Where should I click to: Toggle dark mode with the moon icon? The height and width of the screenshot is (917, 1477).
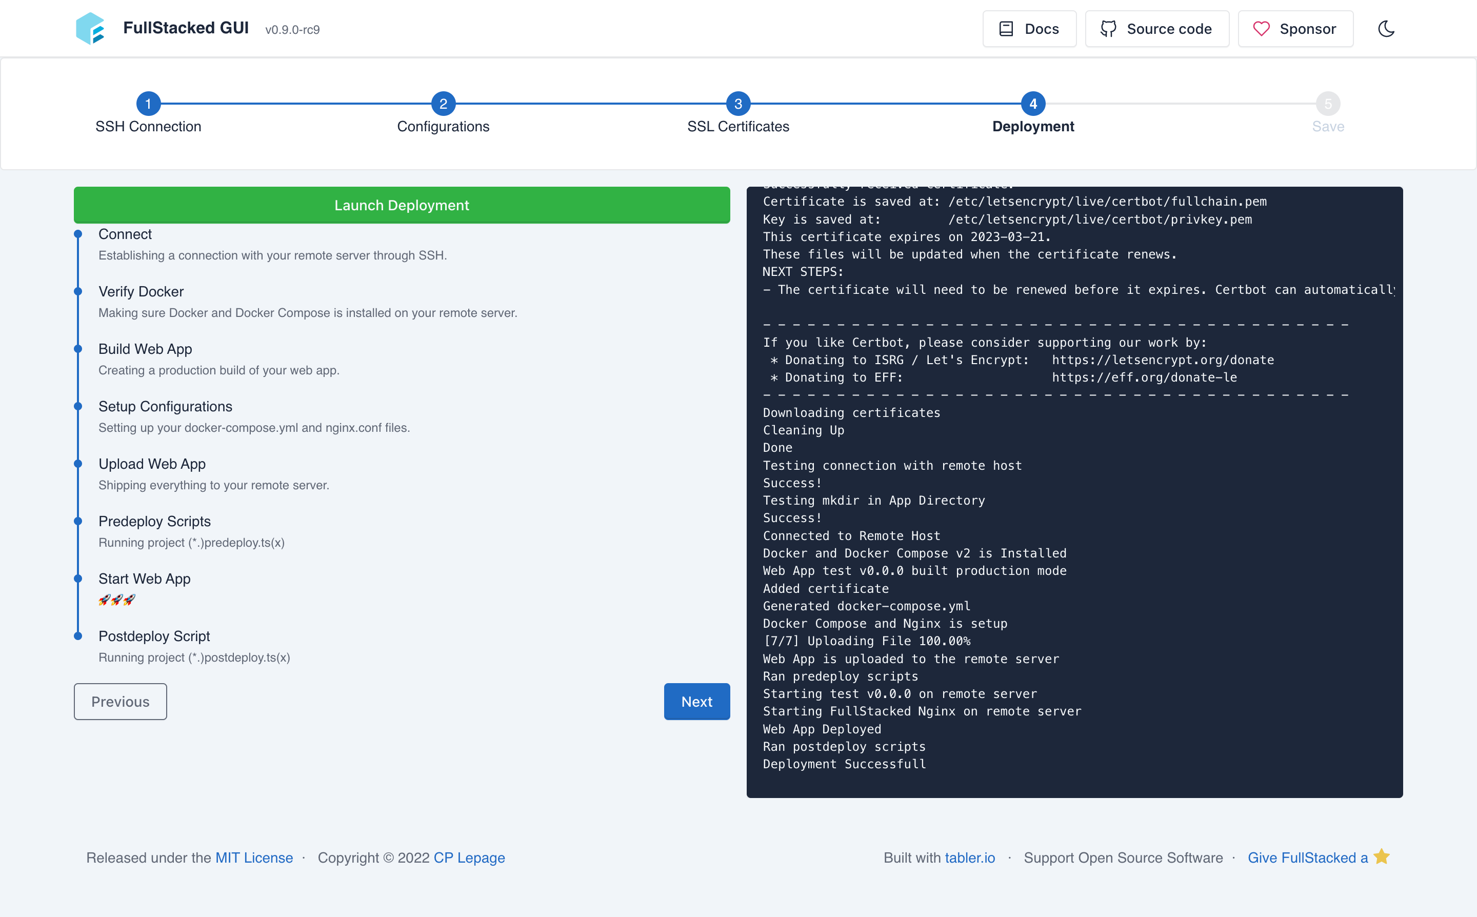(x=1386, y=29)
